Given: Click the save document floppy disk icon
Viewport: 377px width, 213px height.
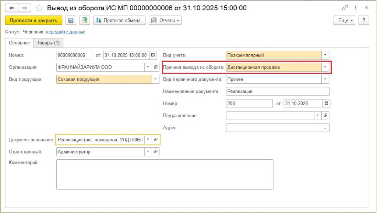Looking at the screenshot, I should point(71,20).
